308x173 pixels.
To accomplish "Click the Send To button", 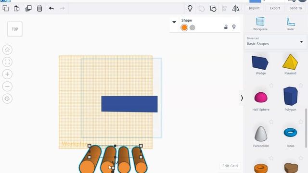I will tap(295, 8).
